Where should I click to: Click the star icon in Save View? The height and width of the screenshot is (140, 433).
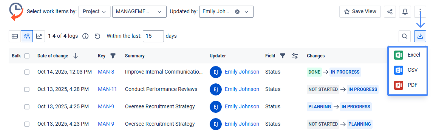coord(347,12)
